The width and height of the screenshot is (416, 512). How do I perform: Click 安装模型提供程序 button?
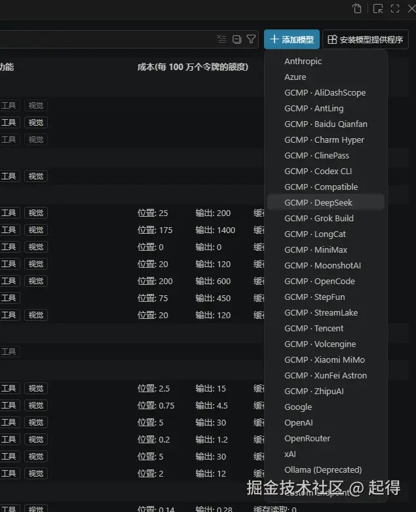coord(366,39)
